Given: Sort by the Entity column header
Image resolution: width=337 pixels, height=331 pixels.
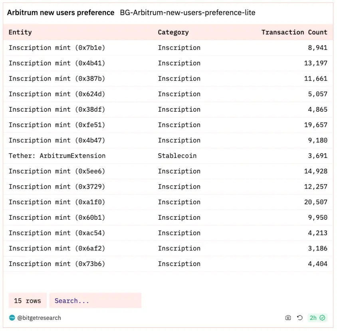Looking at the screenshot, I should [20, 32].
